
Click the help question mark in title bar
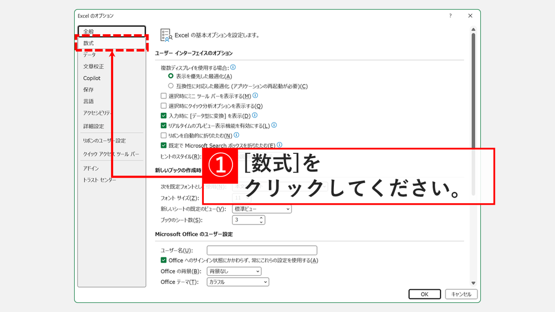[450, 16]
